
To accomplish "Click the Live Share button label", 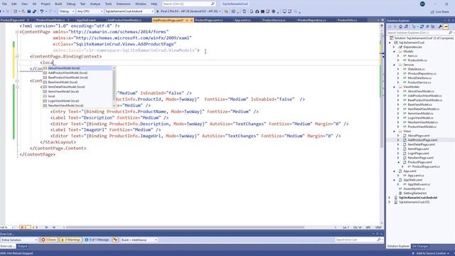I will pos(442,12).
